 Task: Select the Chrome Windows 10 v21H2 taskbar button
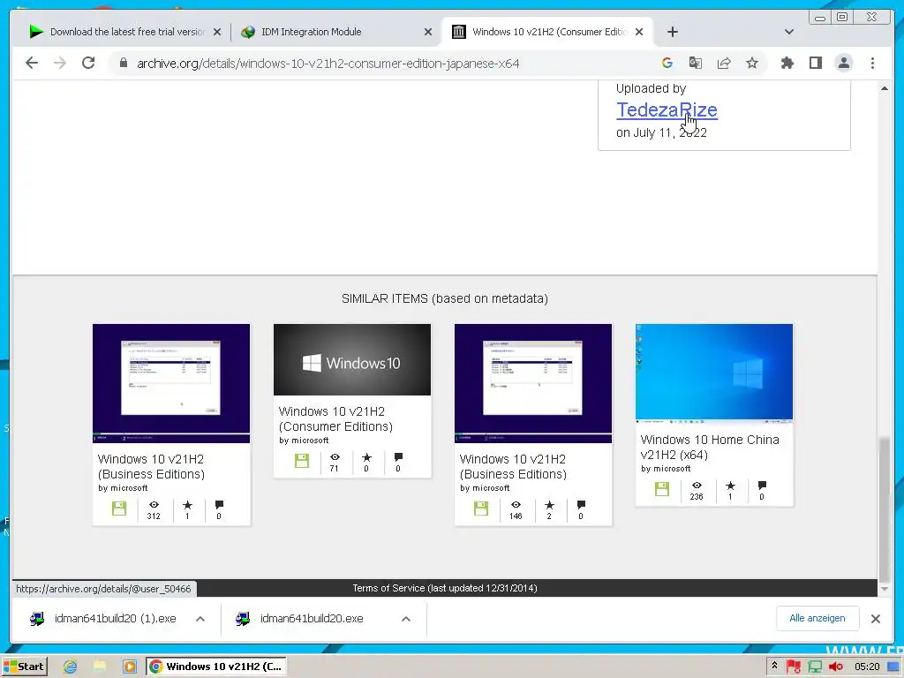216,667
